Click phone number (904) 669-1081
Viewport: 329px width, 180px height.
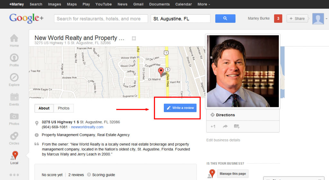[55, 127]
